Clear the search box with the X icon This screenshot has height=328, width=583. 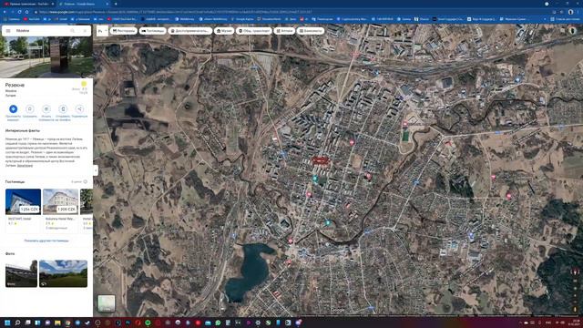(85, 31)
